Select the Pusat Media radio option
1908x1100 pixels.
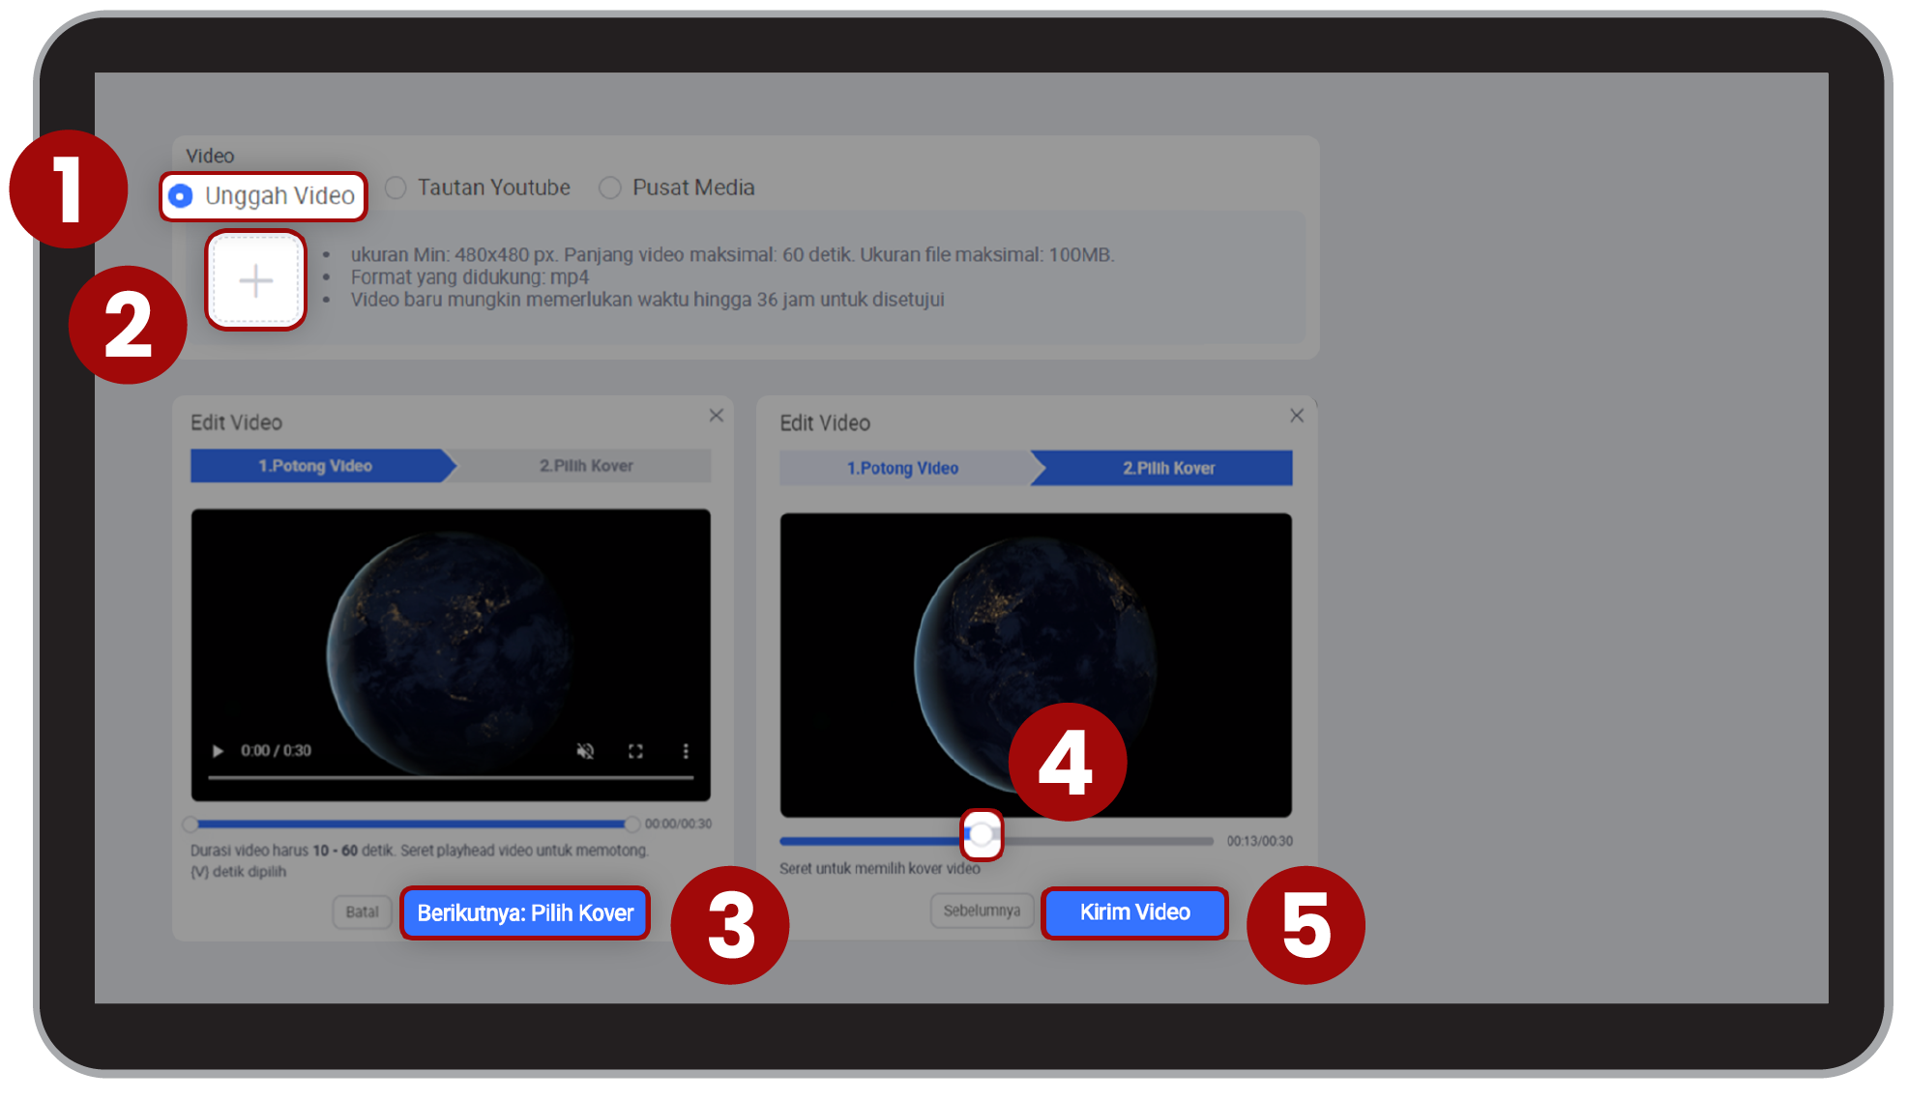[x=609, y=188]
